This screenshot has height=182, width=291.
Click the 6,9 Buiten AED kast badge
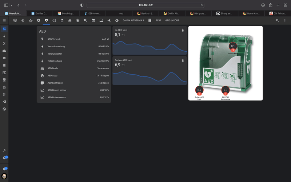pos(199,91)
